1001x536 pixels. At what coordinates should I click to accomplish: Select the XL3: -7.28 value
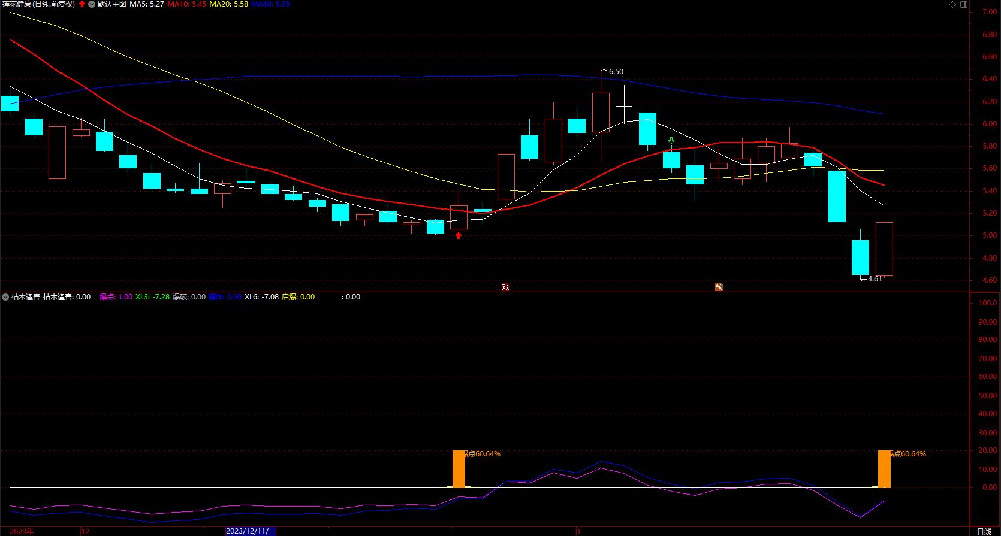152,297
